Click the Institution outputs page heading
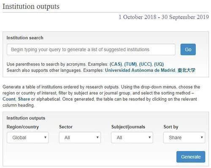 (31, 6)
